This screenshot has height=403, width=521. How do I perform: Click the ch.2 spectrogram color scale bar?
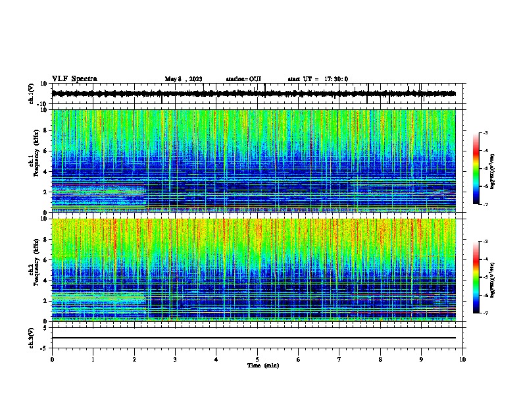click(x=476, y=277)
